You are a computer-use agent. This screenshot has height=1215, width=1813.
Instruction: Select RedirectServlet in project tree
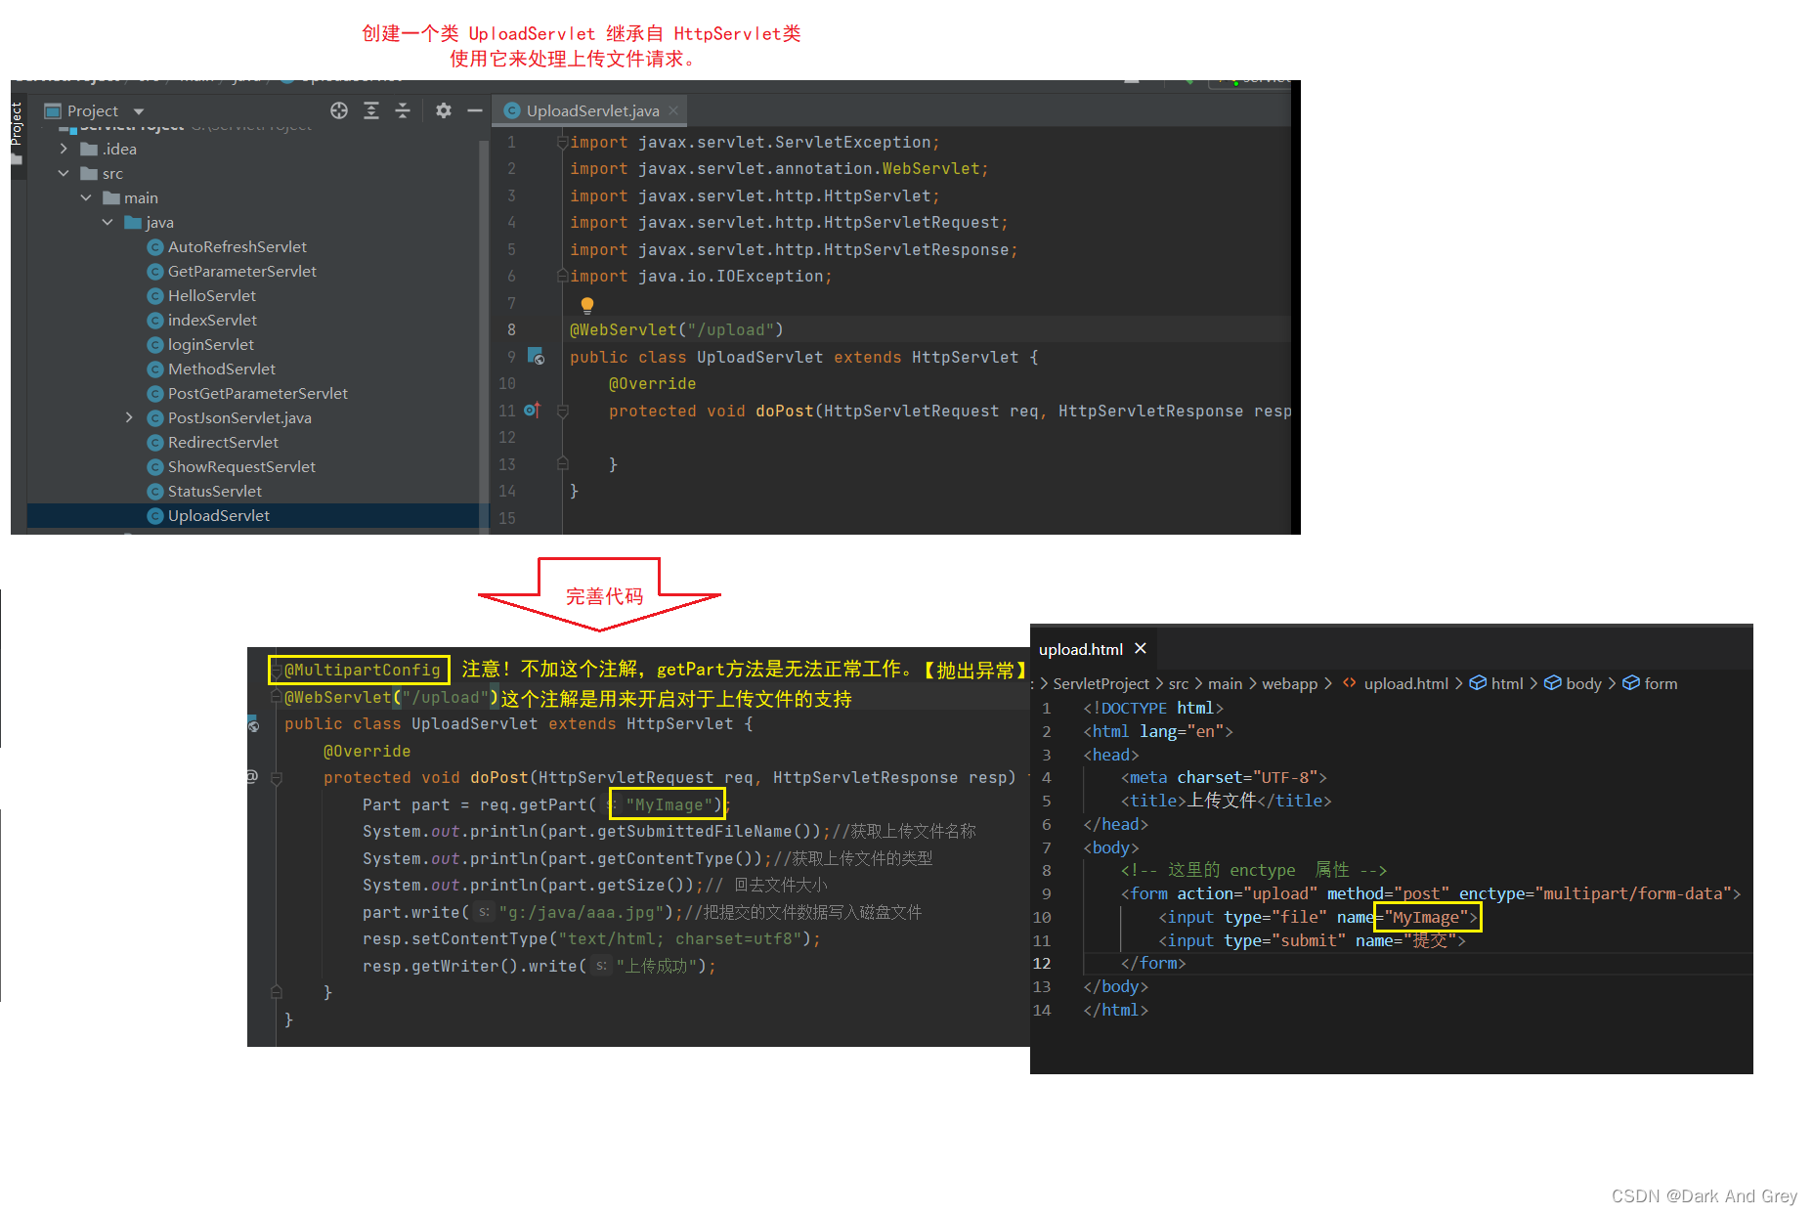tap(223, 442)
